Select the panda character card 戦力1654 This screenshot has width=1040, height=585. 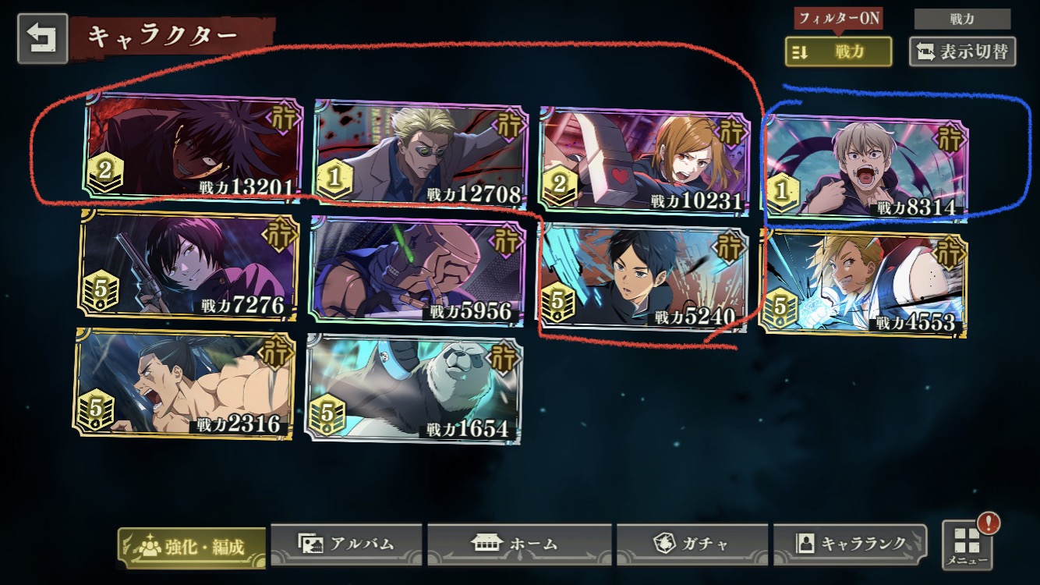click(x=414, y=388)
